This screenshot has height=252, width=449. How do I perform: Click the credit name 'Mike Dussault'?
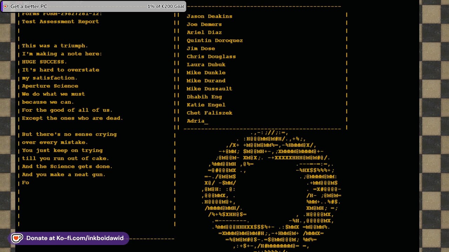tap(209, 89)
